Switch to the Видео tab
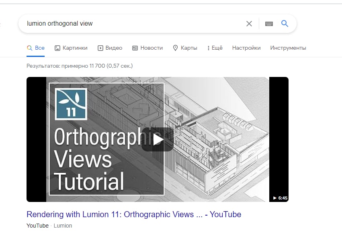Viewport: 342px width, 232px height. (110, 48)
